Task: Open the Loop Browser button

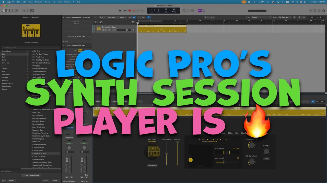Action: click(x=319, y=10)
